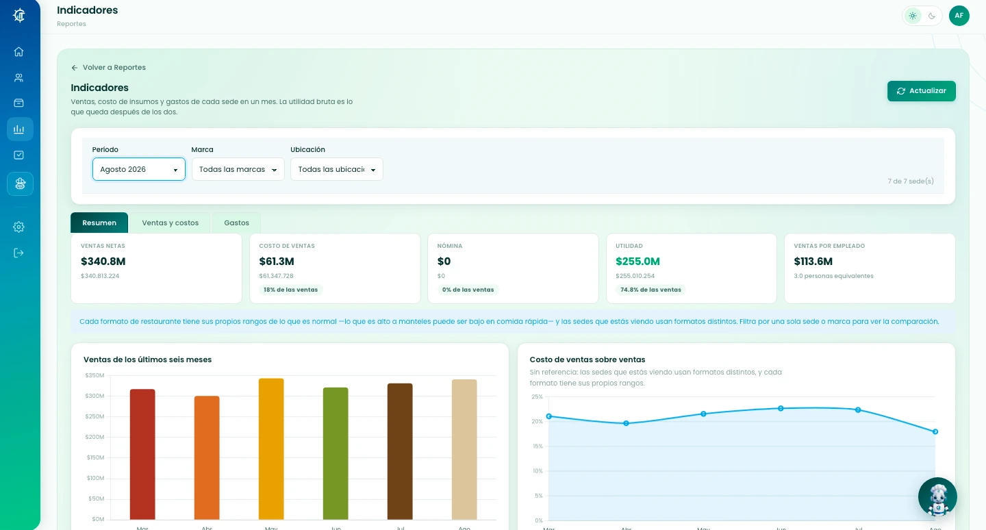Open the robot chef assistant in sidebar
The width and height of the screenshot is (986, 530).
click(x=20, y=184)
